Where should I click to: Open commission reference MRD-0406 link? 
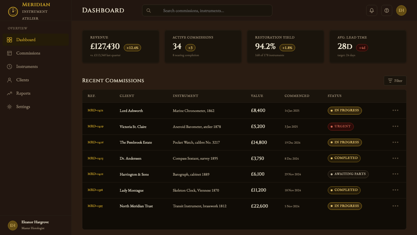click(95, 142)
